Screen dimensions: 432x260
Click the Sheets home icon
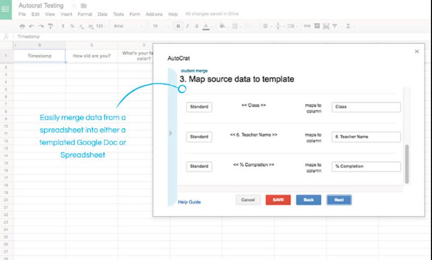(x=5, y=9)
